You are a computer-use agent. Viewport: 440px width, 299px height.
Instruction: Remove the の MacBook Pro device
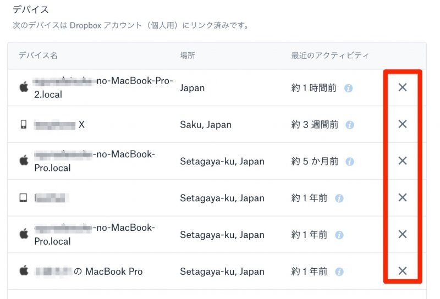pyautogui.click(x=403, y=271)
